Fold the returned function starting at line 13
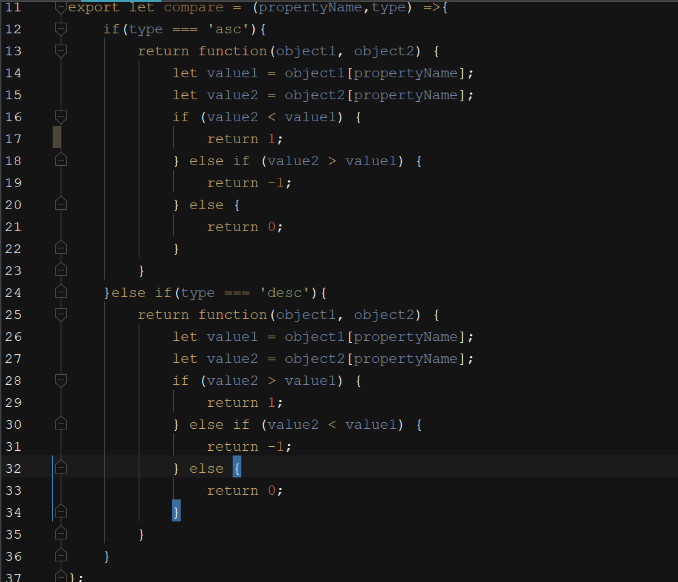 (x=60, y=51)
